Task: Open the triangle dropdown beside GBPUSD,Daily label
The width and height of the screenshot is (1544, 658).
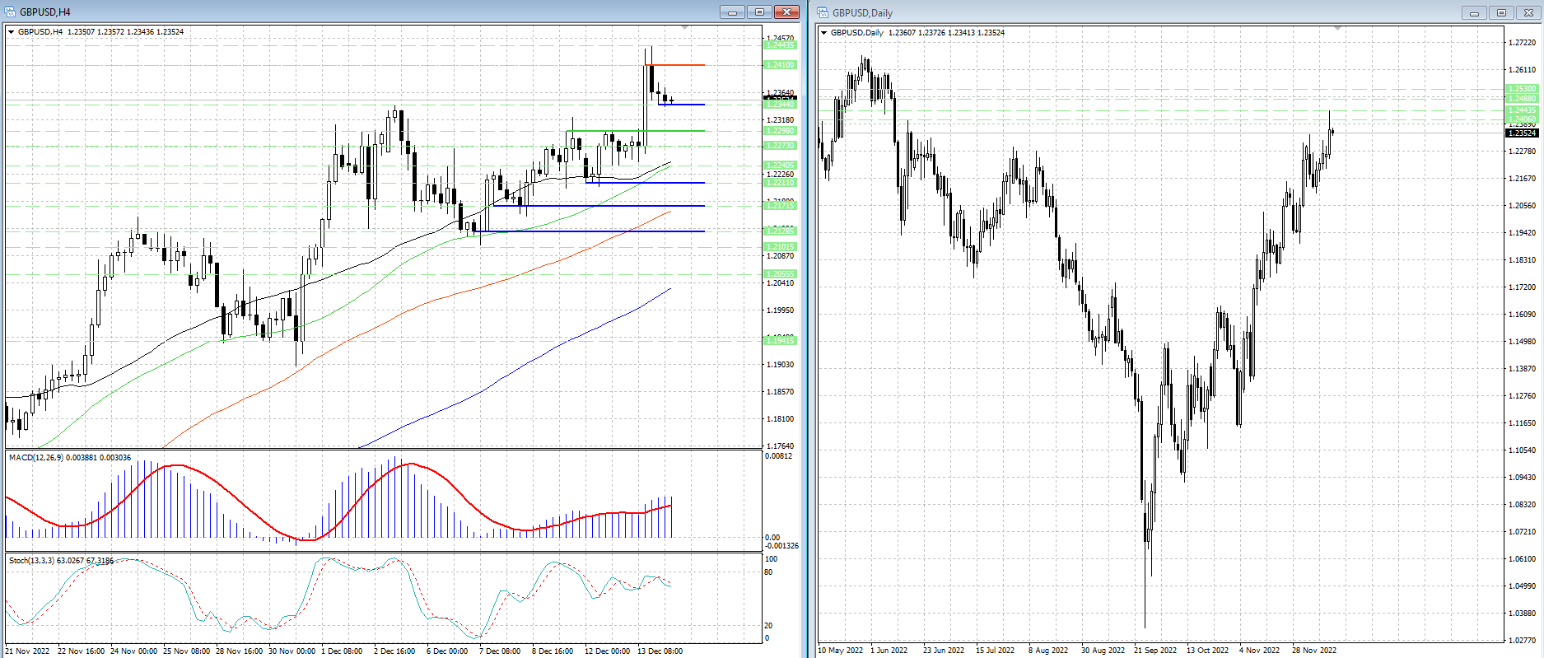Action: [824, 33]
